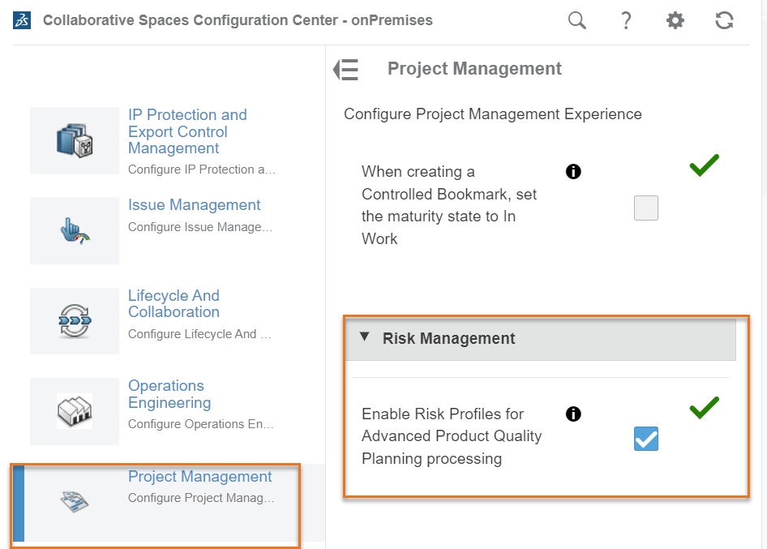Click the Issue Management hand icon
Image resolution: width=767 pixels, height=549 pixels.
[75, 230]
